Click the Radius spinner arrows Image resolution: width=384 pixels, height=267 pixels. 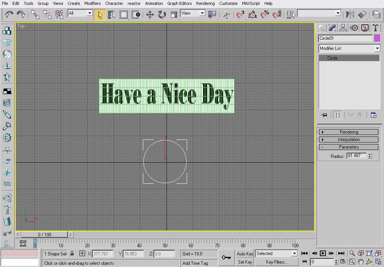pyautogui.click(x=369, y=156)
